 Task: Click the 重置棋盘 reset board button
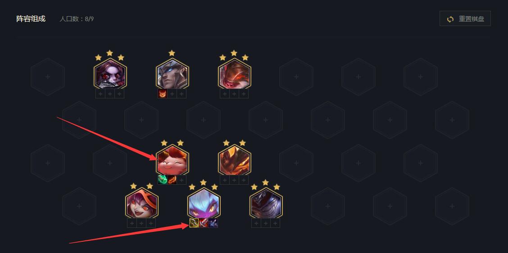point(465,19)
